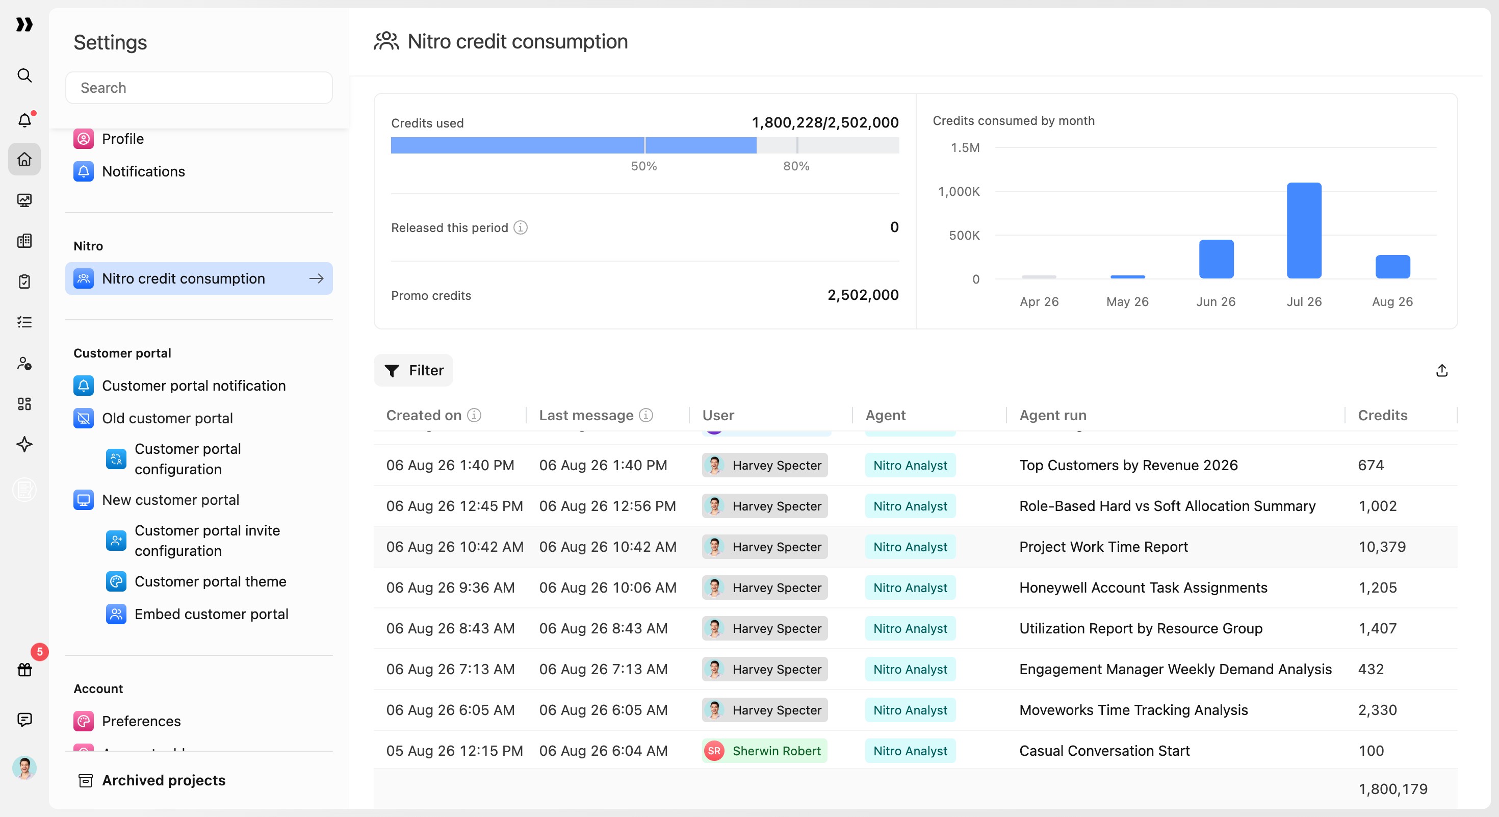Viewport: 1499px width, 817px height.
Task: Open notifications bell in left rail
Action: click(24, 120)
